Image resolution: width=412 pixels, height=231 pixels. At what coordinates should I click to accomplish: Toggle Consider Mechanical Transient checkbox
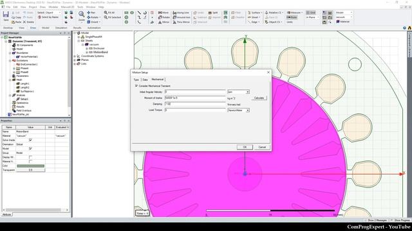136,85
